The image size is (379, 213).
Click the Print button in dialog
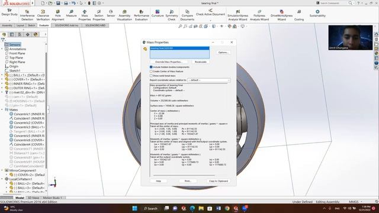pos(188,181)
